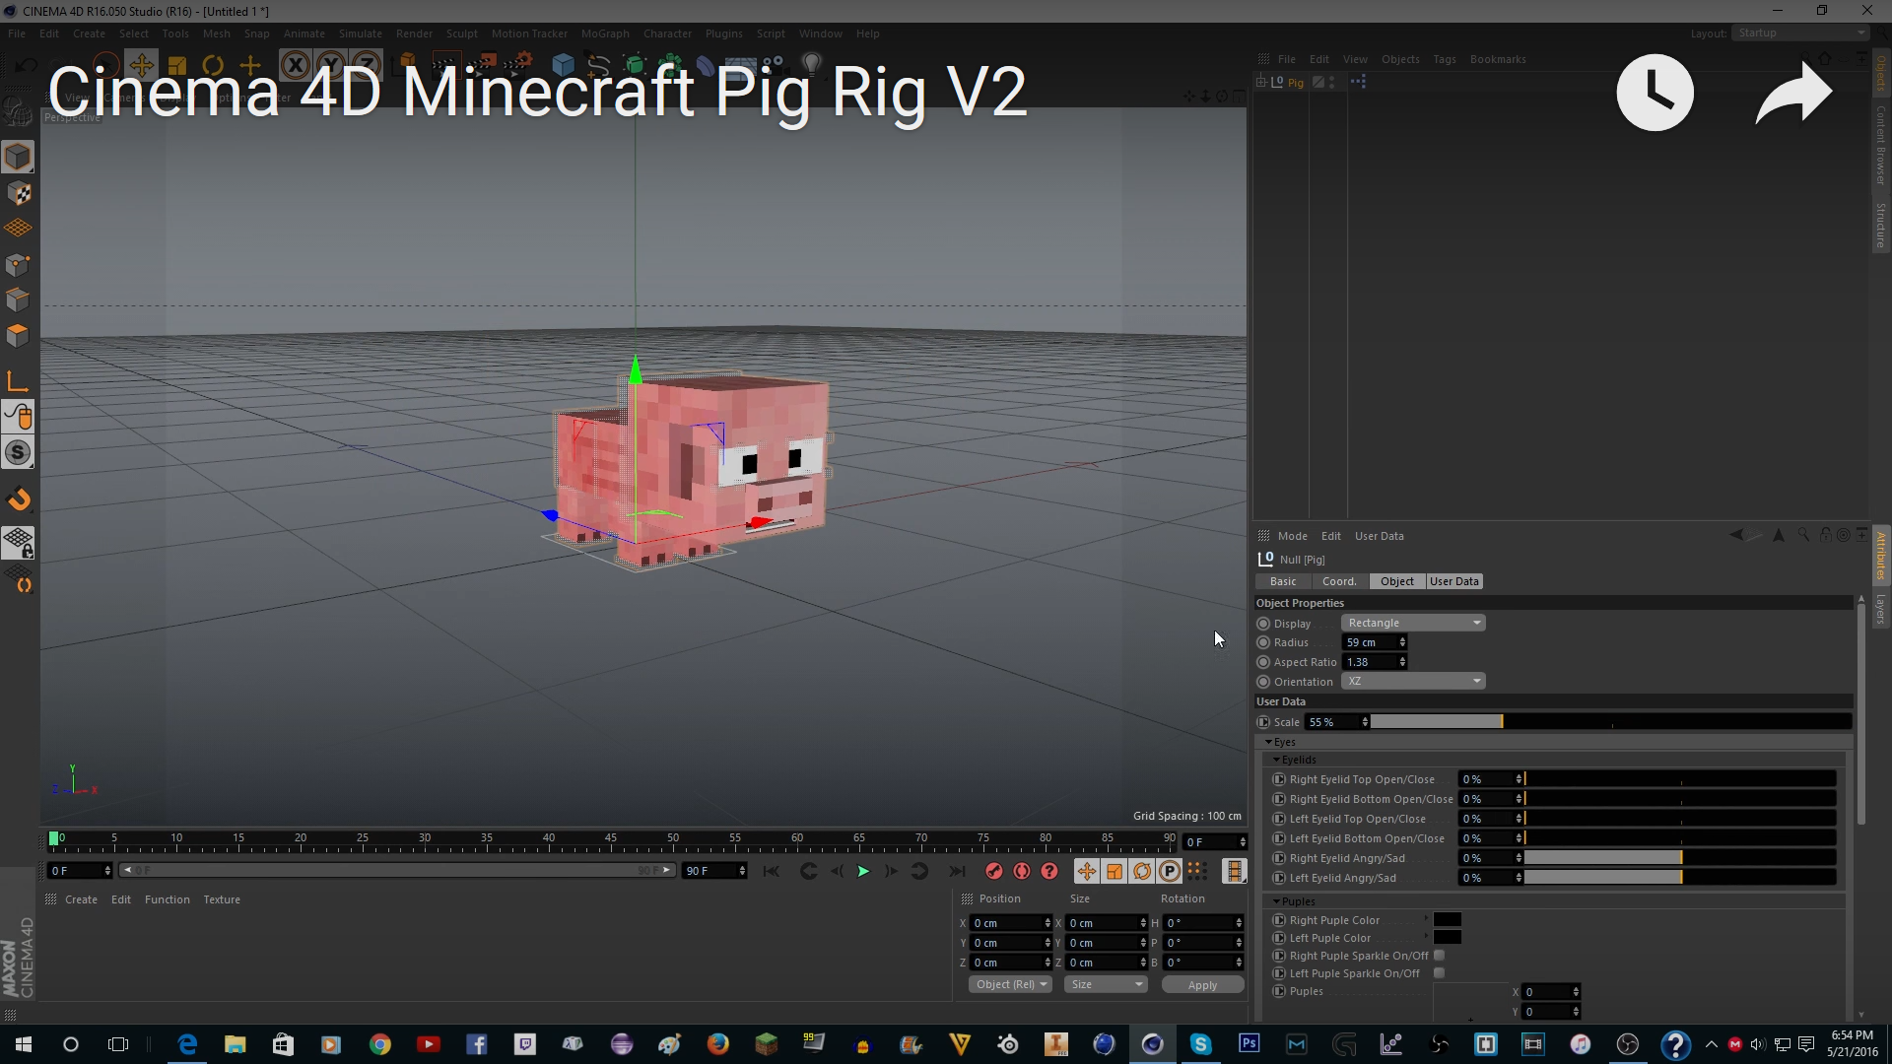Click the Apply button
This screenshot has width=1892, height=1064.
click(x=1202, y=984)
